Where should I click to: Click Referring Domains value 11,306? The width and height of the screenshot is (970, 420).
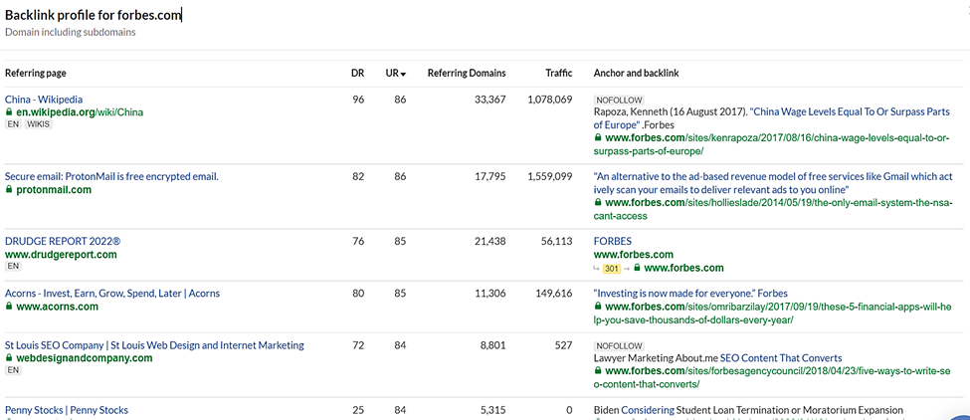pos(489,294)
